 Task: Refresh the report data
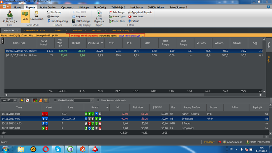point(134,21)
